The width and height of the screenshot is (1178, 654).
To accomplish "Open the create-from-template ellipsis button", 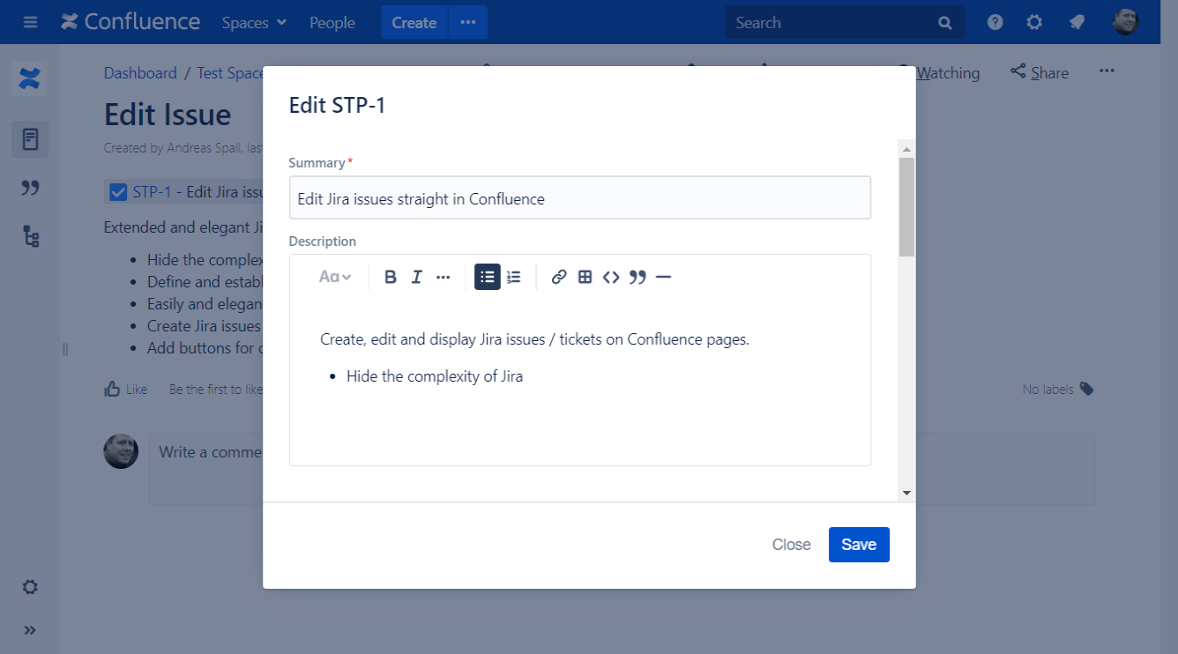I will 468,23.
